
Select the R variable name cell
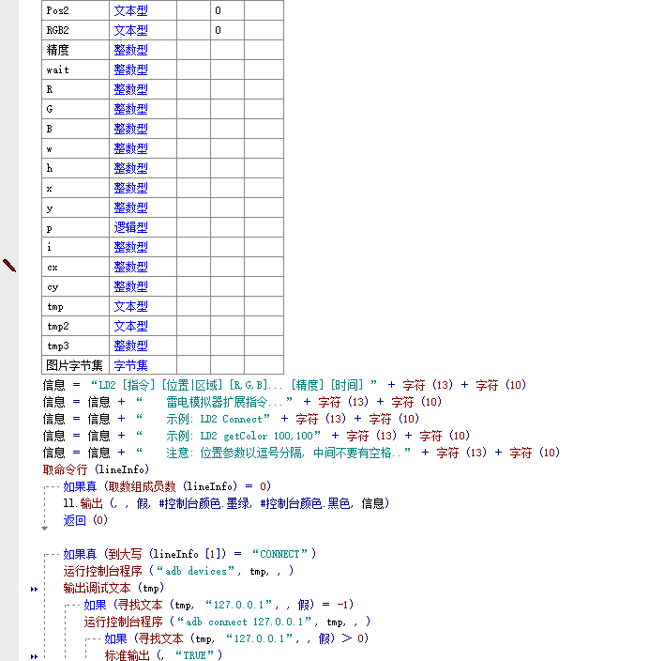pos(75,89)
